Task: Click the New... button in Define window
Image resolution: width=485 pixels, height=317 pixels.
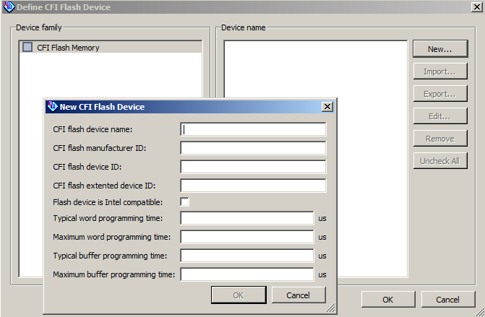Action: point(440,49)
